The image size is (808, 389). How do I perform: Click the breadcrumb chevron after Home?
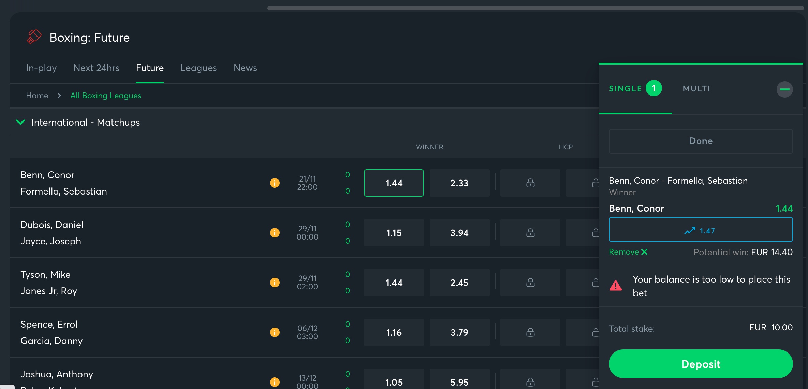click(59, 96)
